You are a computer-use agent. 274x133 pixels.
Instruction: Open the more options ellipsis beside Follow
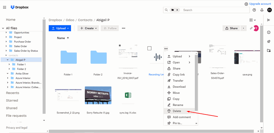point(123,28)
